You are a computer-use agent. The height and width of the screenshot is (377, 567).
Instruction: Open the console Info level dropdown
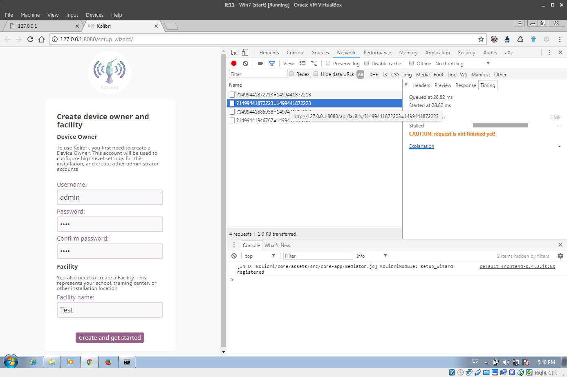tap(371, 256)
